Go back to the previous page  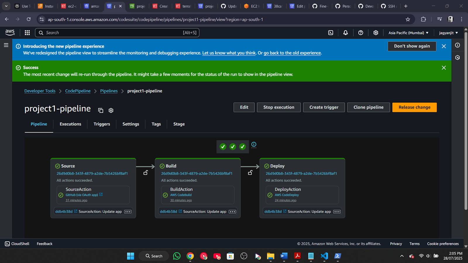point(7,19)
